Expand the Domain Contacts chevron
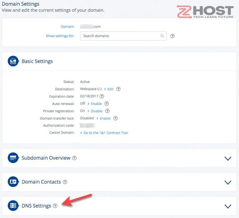Screen dimensions: 239x218 228,182
